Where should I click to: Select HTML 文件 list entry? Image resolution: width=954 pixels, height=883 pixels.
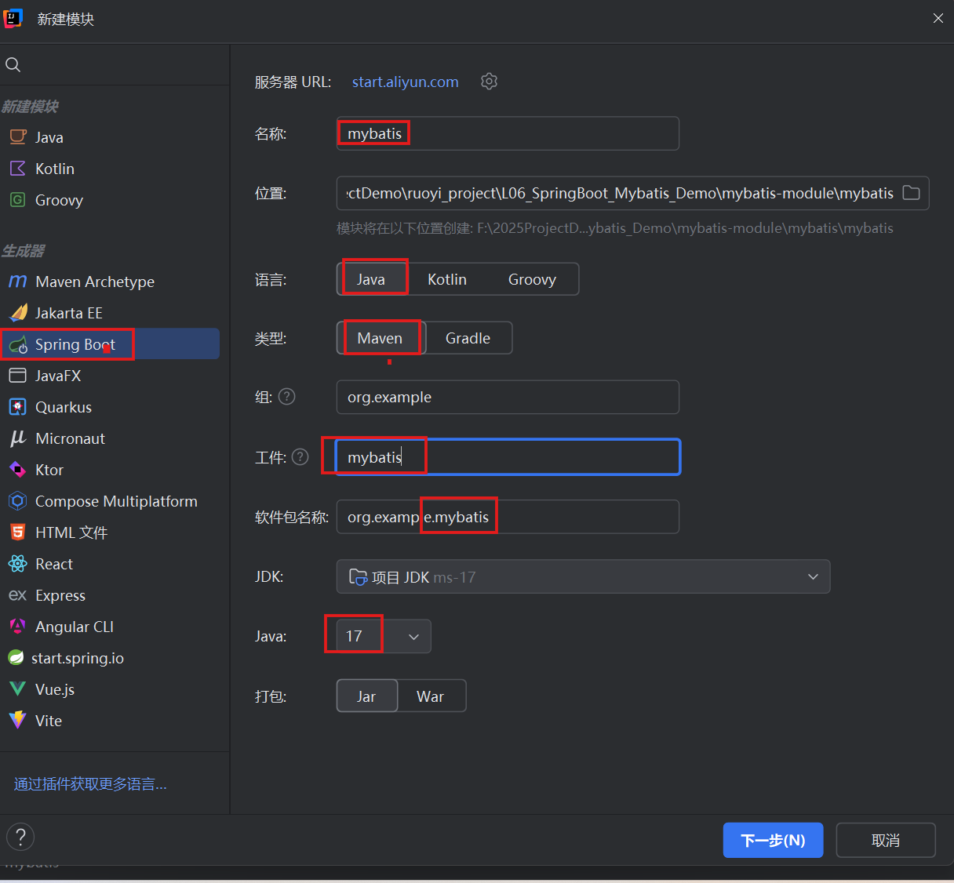click(x=110, y=532)
